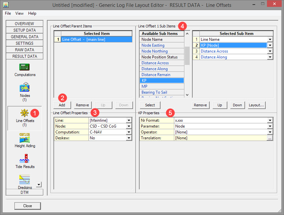
Task: Switch to the SETUP DATA section
Action: point(25,30)
